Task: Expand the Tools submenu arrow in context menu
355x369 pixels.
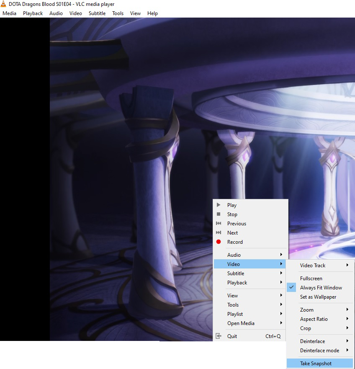Action: coord(281,304)
